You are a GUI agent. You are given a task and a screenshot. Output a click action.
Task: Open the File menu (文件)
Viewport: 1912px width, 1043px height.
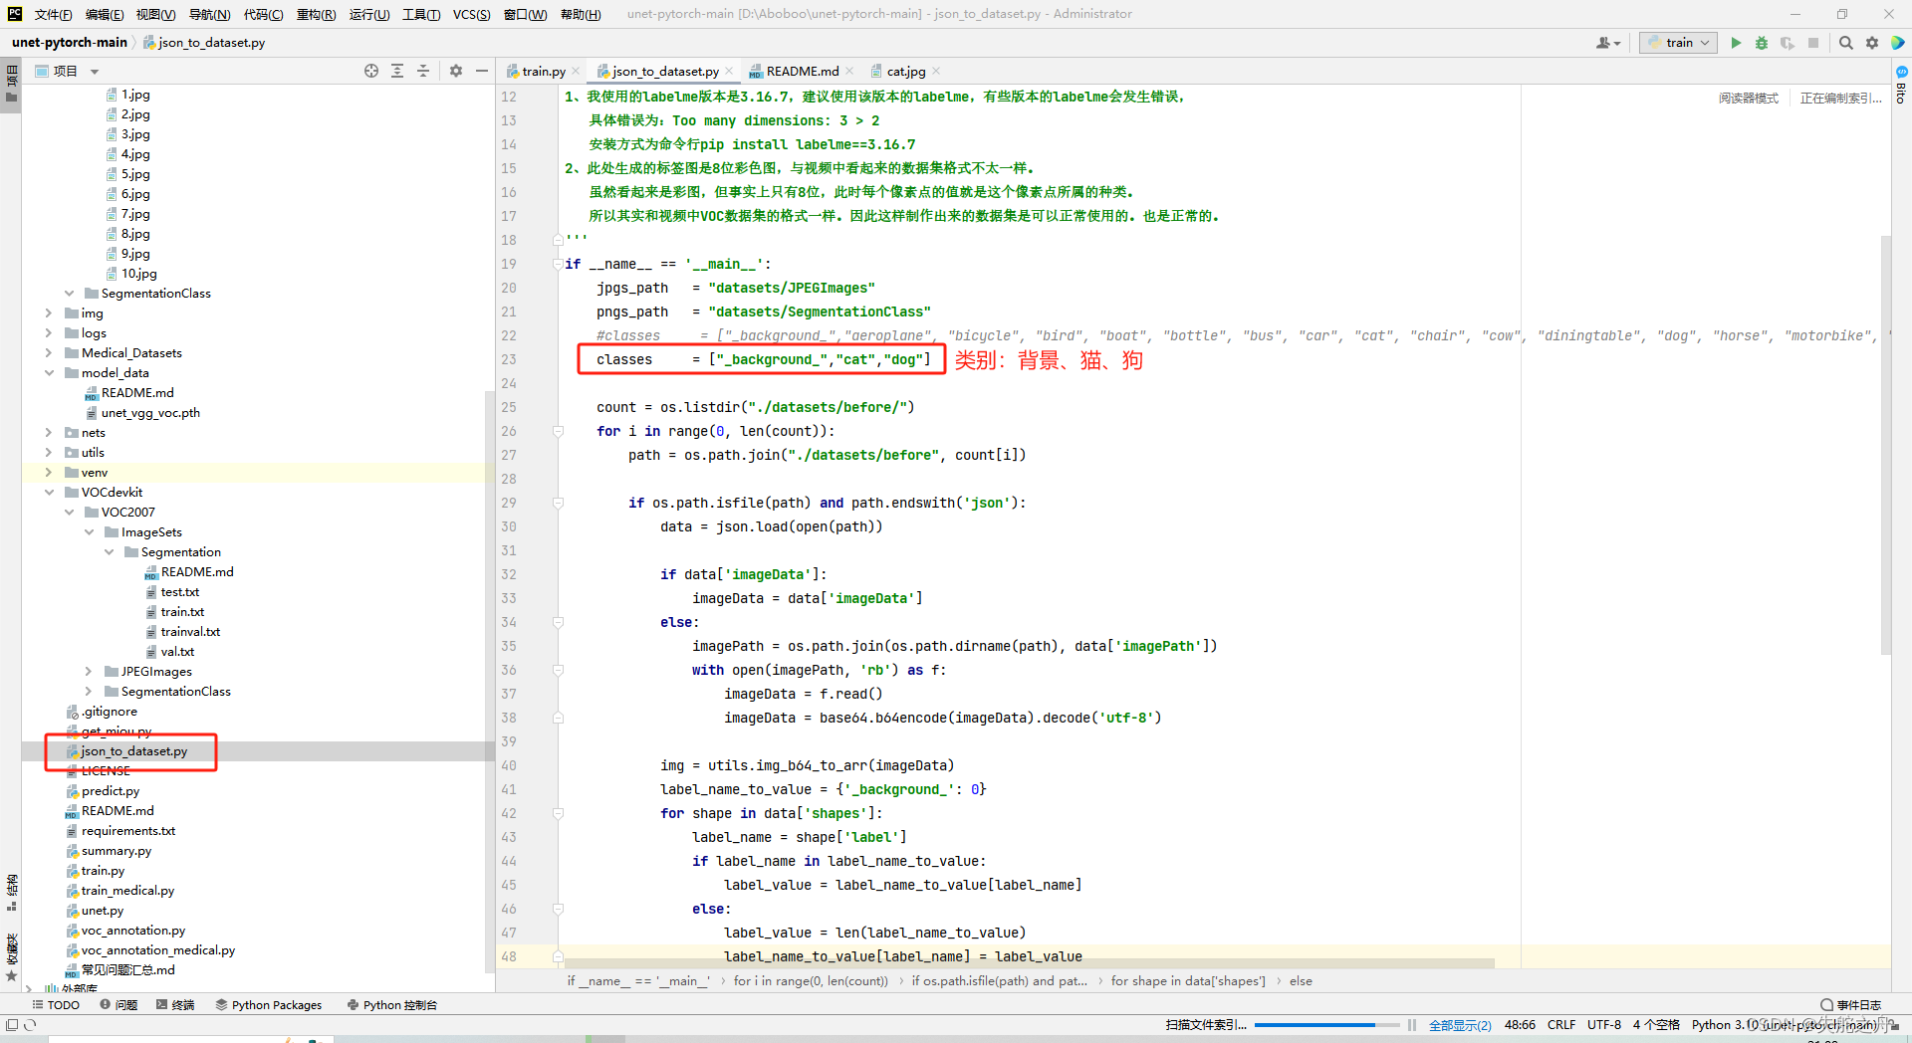pos(53,14)
